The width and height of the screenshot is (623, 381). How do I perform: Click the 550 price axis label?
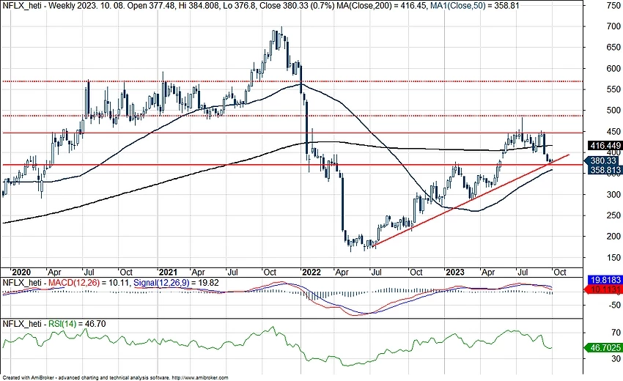[x=614, y=90]
